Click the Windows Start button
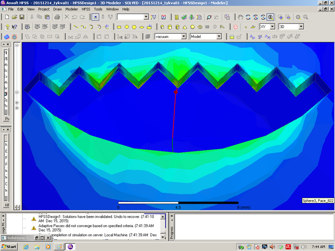The width and height of the screenshot is (335, 251). (x=9, y=246)
